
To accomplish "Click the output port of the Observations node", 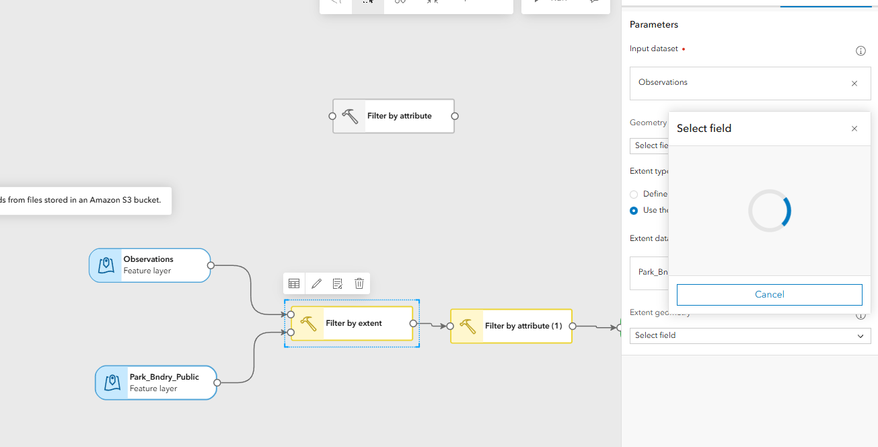I will (x=211, y=265).
